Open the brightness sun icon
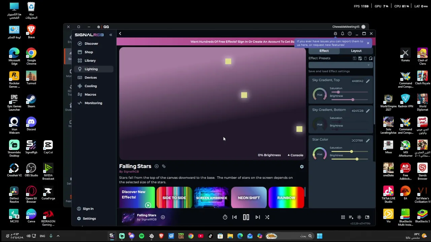 pos(359,217)
